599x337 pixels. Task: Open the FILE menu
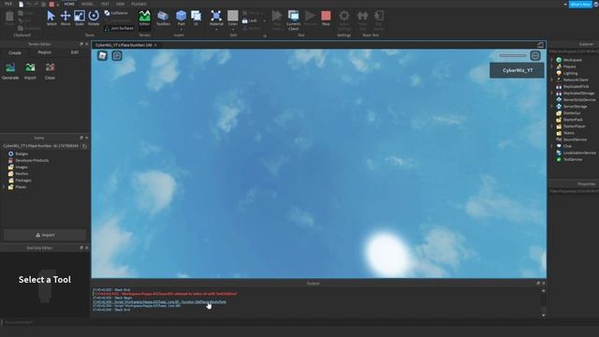(8, 4)
